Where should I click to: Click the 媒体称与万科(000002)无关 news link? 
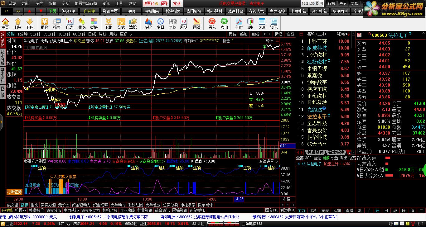pyautogui.click(x=32, y=217)
